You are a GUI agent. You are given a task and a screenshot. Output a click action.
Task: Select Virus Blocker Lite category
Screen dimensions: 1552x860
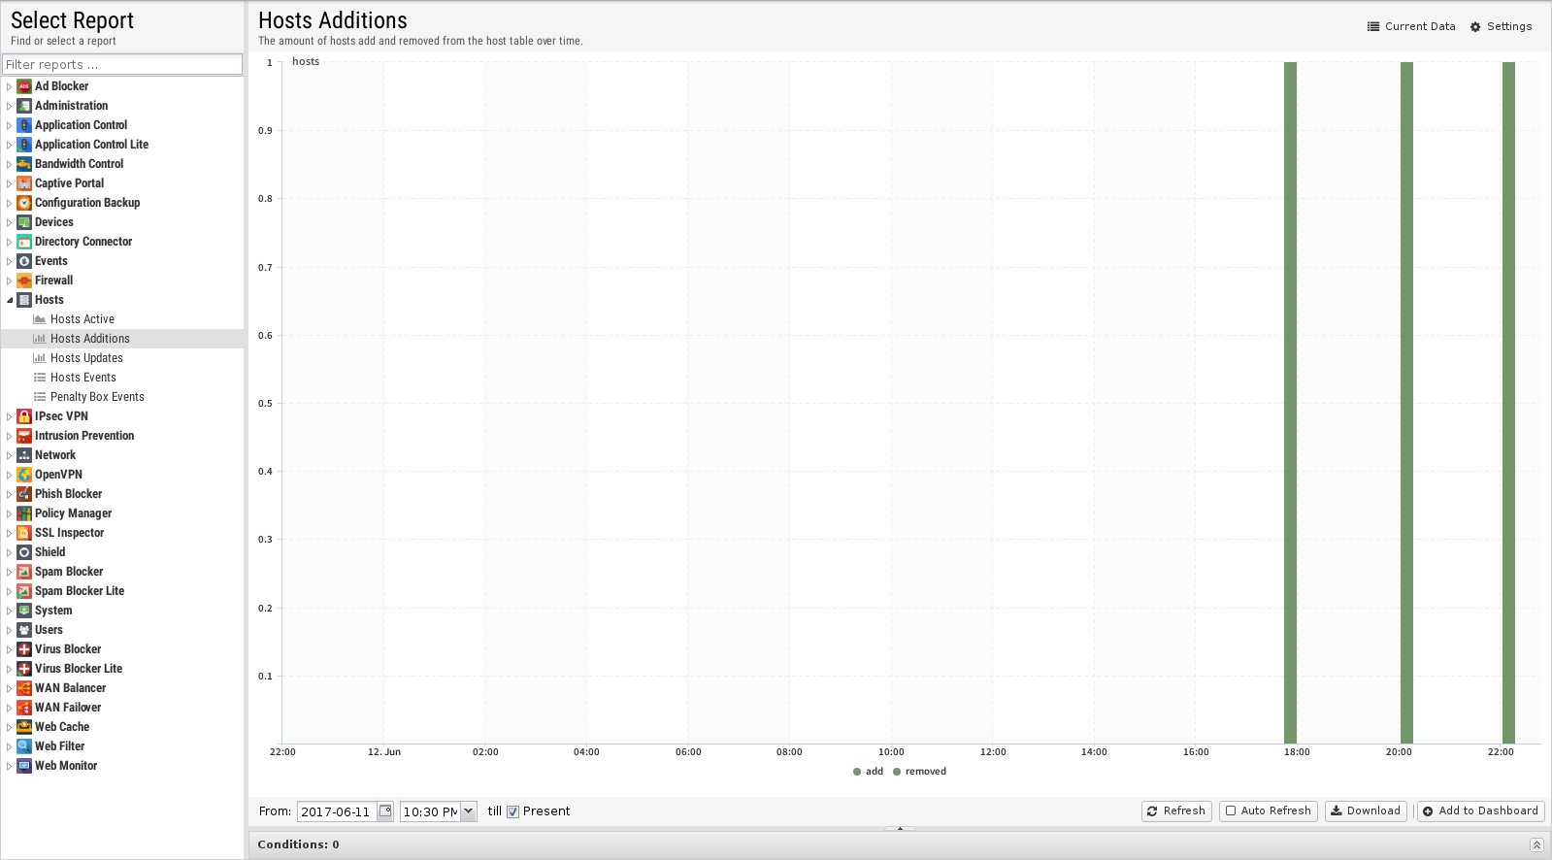tap(79, 669)
